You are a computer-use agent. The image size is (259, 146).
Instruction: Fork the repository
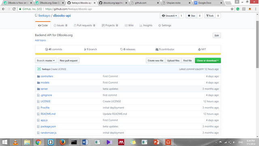tap(210, 16)
